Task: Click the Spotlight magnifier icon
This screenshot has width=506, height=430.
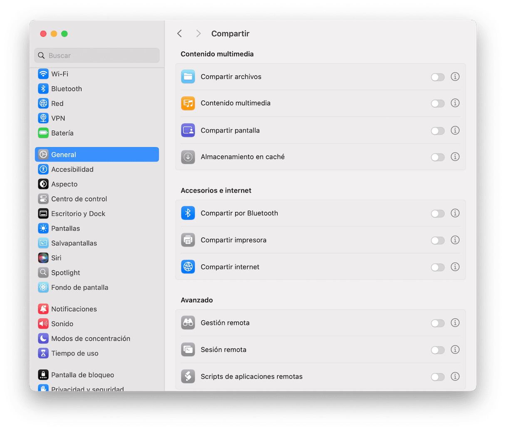Action: click(43, 273)
